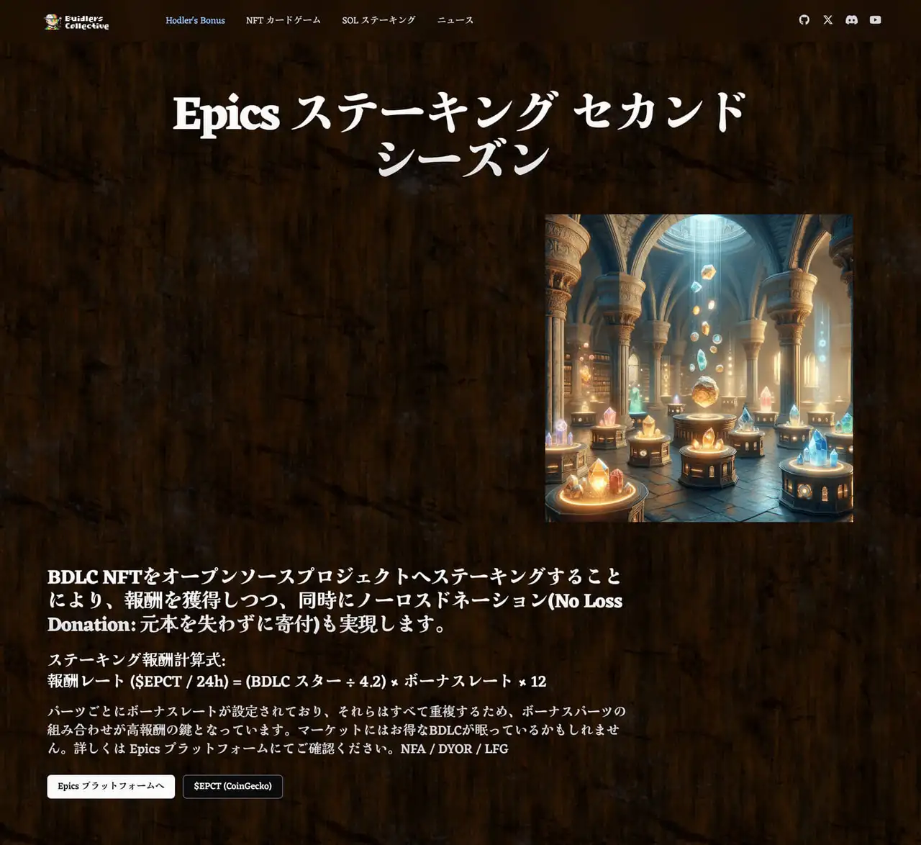Click the $EPCT (CoinGecko) button

pyautogui.click(x=232, y=786)
